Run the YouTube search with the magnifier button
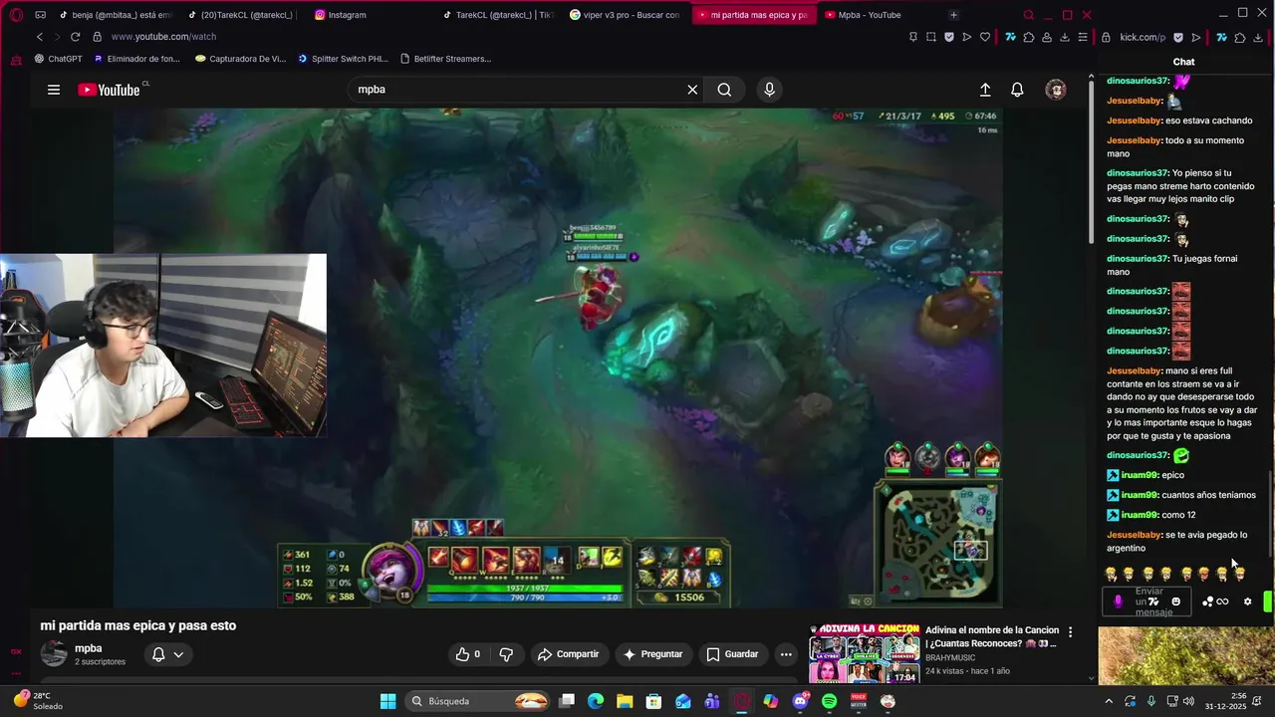1275x717 pixels. (724, 90)
